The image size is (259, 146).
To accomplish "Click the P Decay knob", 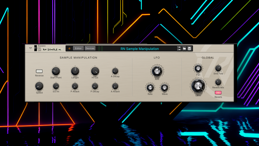I will pyautogui.click(x=95, y=86).
